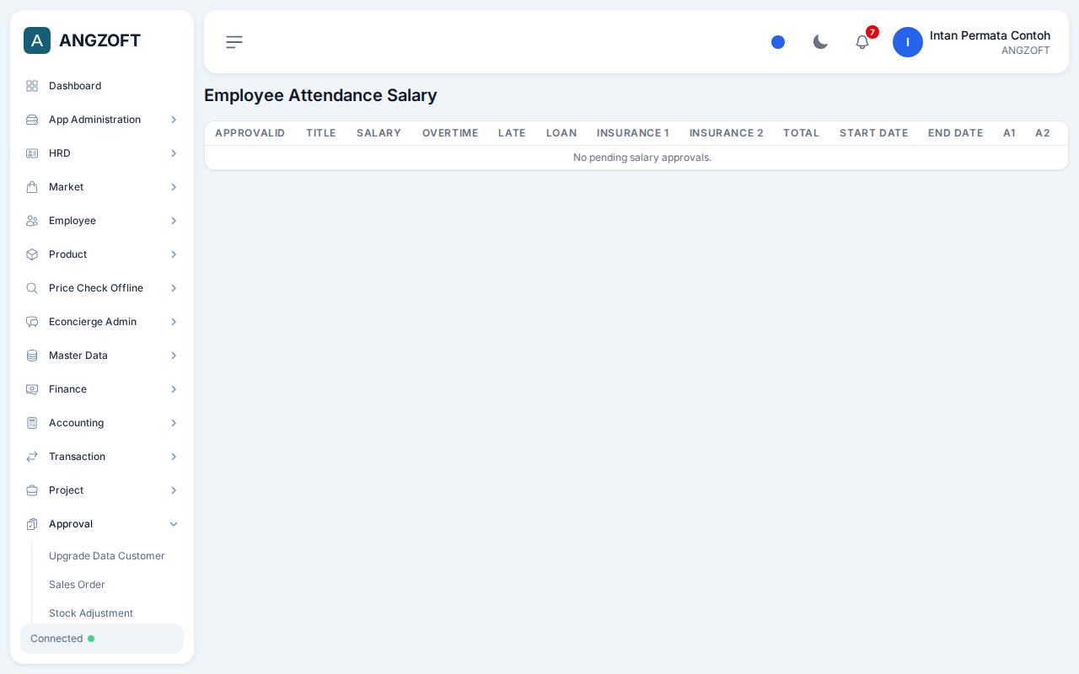This screenshot has width=1079, height=674.
Task: Click the red notification count badge
Action: tap(872, 32)
